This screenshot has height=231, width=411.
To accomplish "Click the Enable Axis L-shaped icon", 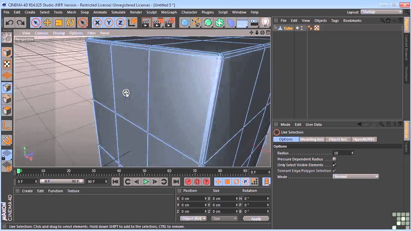I will pos(7,126).
